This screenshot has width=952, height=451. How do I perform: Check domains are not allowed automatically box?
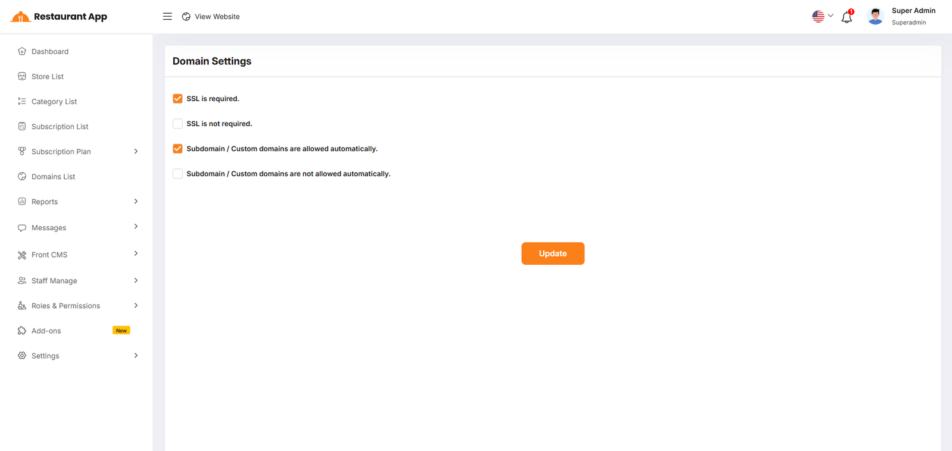click(177, 174)
